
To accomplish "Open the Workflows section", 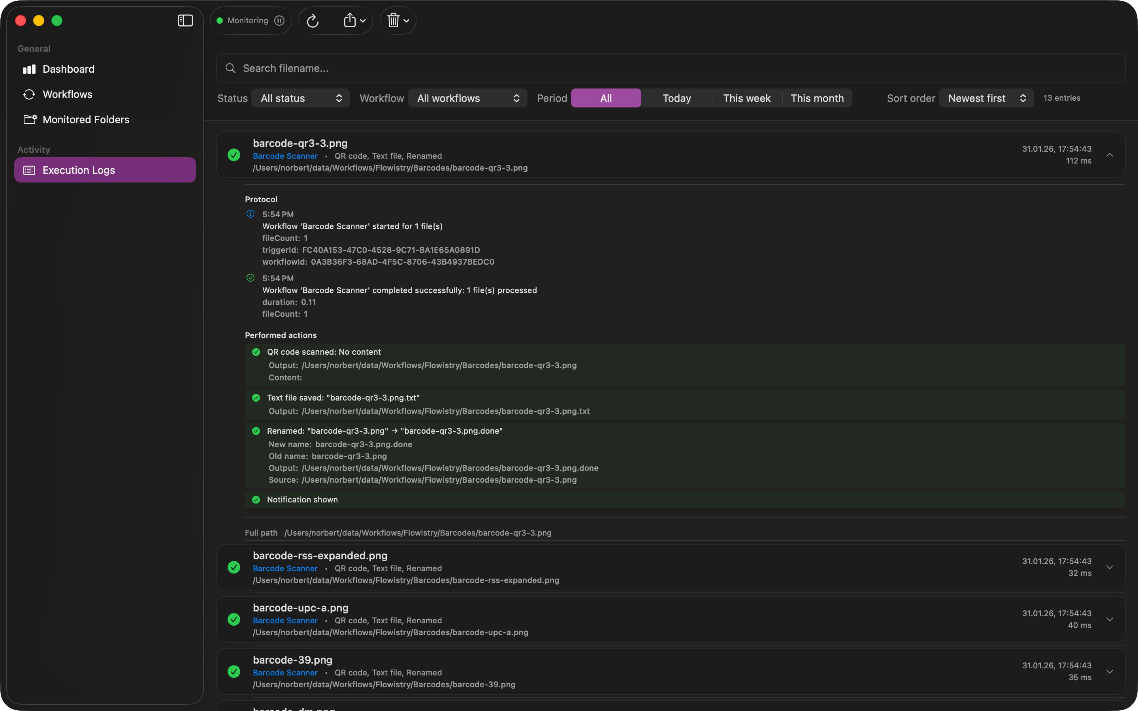I will click(105, 94).
